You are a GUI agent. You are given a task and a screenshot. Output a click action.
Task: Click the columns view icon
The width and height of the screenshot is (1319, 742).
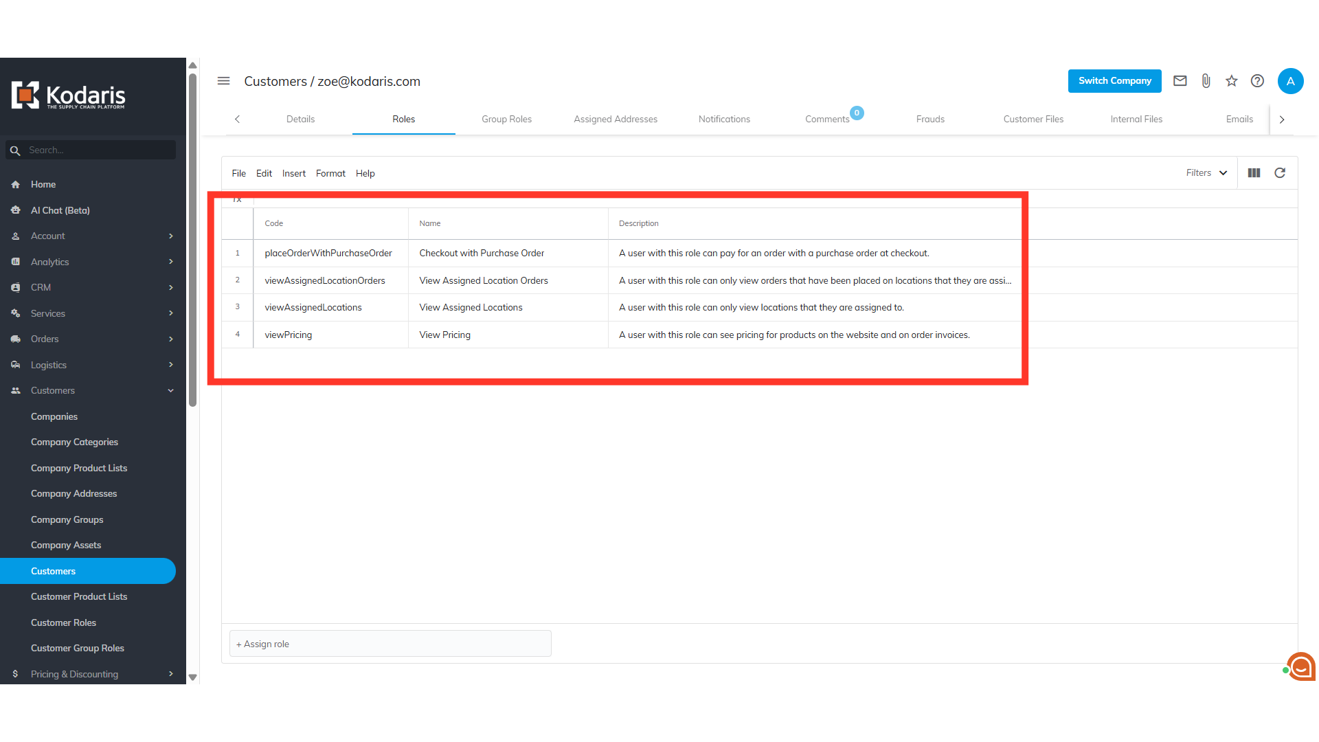coord(1254,173)
